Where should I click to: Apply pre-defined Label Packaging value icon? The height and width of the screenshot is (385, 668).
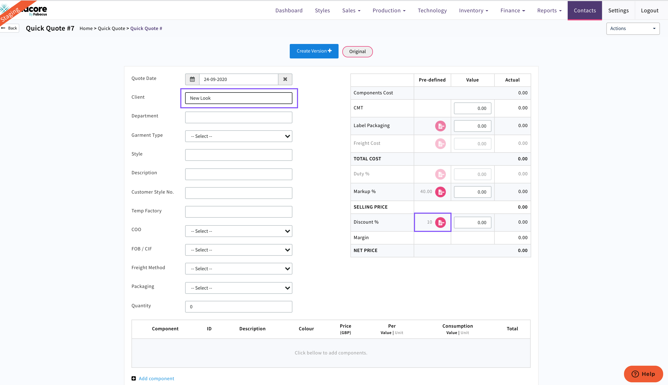[440, 126]
